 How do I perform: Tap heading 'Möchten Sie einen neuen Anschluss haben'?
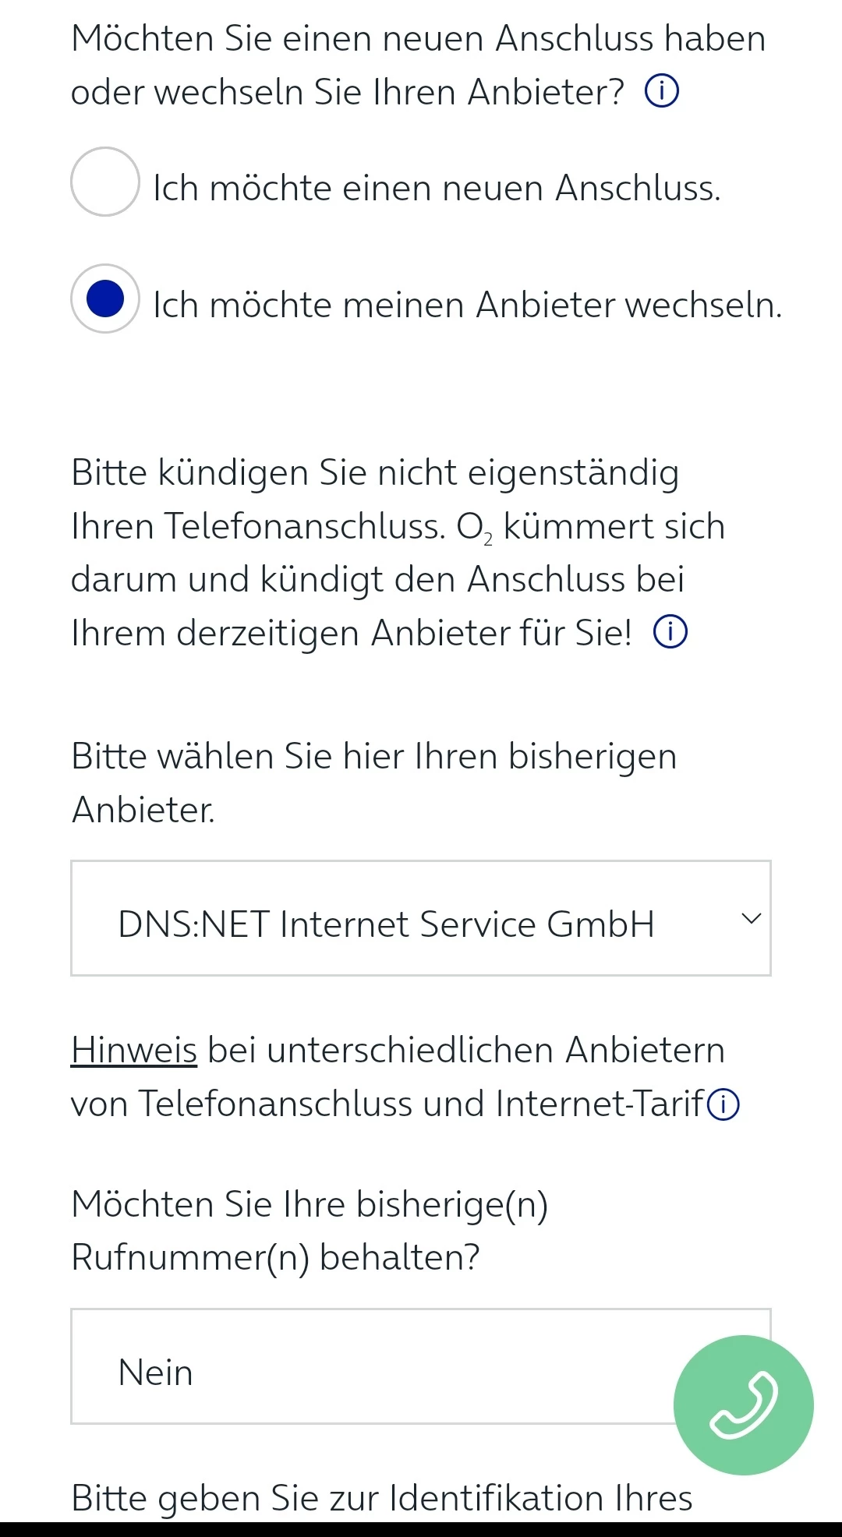click(418, 38)
